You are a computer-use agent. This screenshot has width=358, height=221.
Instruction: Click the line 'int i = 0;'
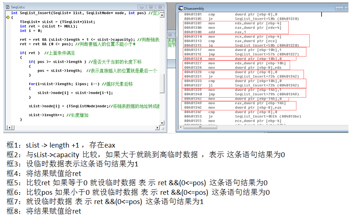pos(31,31)
